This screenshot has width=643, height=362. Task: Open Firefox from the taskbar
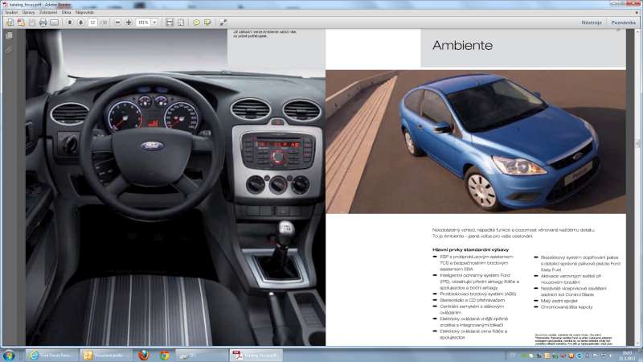click(x=144, y=354)
